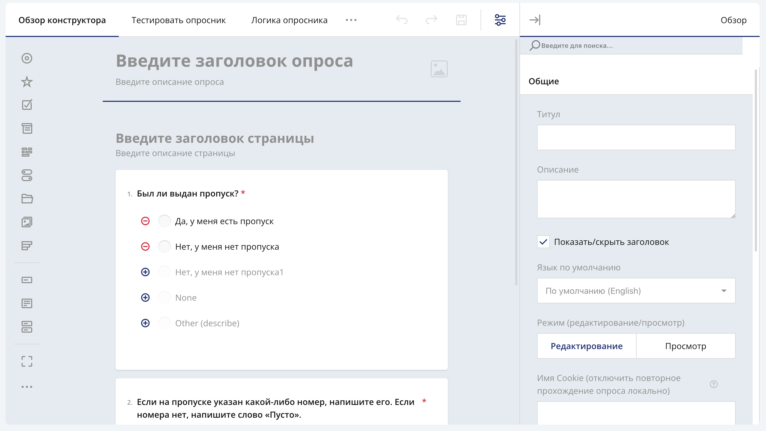This screenshot has width=766, height=431.
Task: Open the Логика опросника tab
Action: click(x=289, y=20)
